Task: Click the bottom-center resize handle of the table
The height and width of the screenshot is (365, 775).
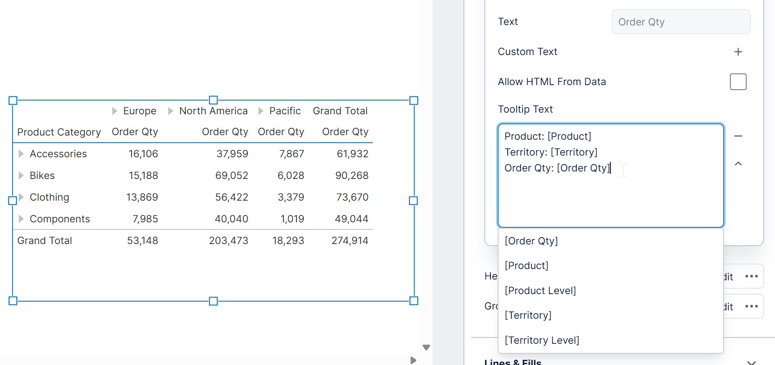Action: coord(213,301)
